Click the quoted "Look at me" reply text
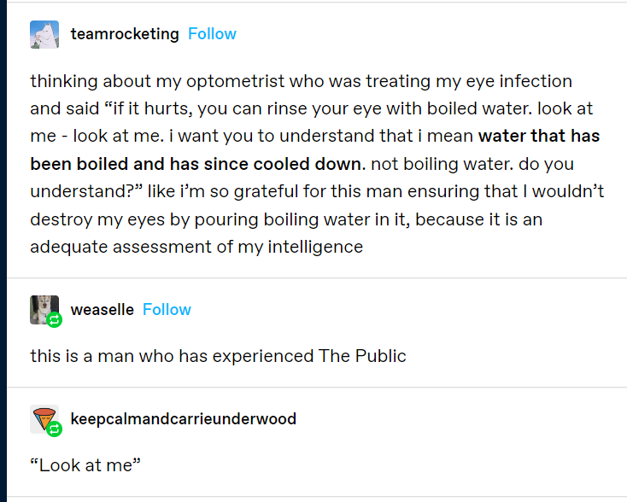 click(x=85, y=465)
